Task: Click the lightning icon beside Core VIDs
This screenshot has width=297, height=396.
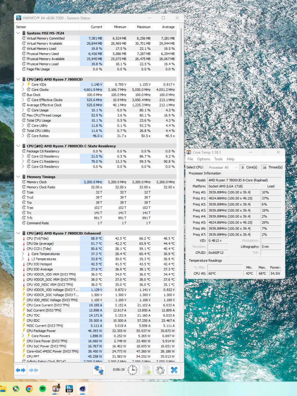Action: pos(29,84)
